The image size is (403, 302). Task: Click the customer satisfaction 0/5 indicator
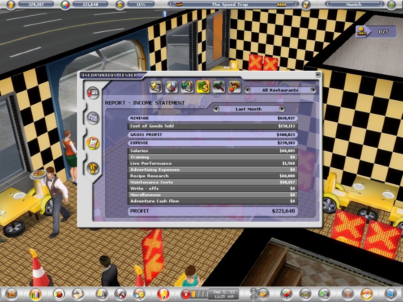(x=376, y=32)
